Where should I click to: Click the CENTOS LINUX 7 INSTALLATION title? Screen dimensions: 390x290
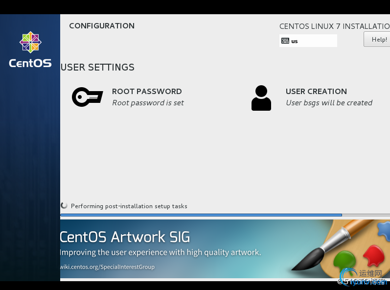[x=335, y=26]
